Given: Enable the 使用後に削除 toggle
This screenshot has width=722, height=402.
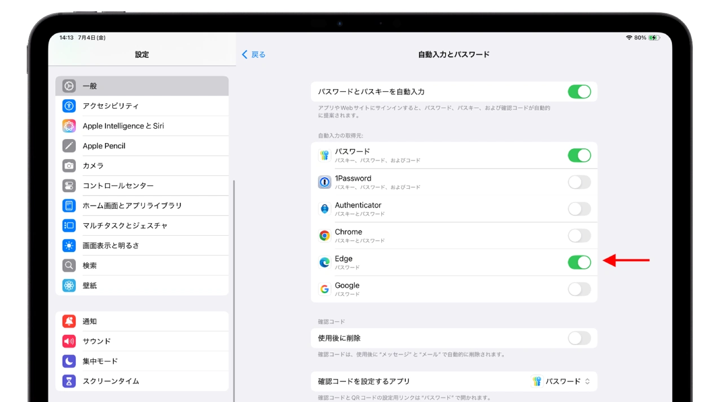Looking at the screenshot, I should pos(579,338).
